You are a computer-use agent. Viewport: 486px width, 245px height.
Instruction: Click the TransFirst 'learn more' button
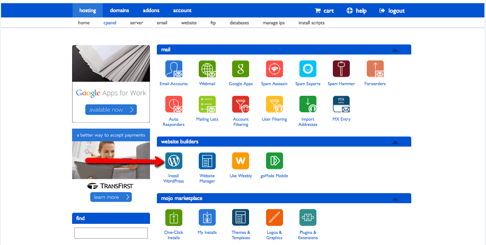111,197
